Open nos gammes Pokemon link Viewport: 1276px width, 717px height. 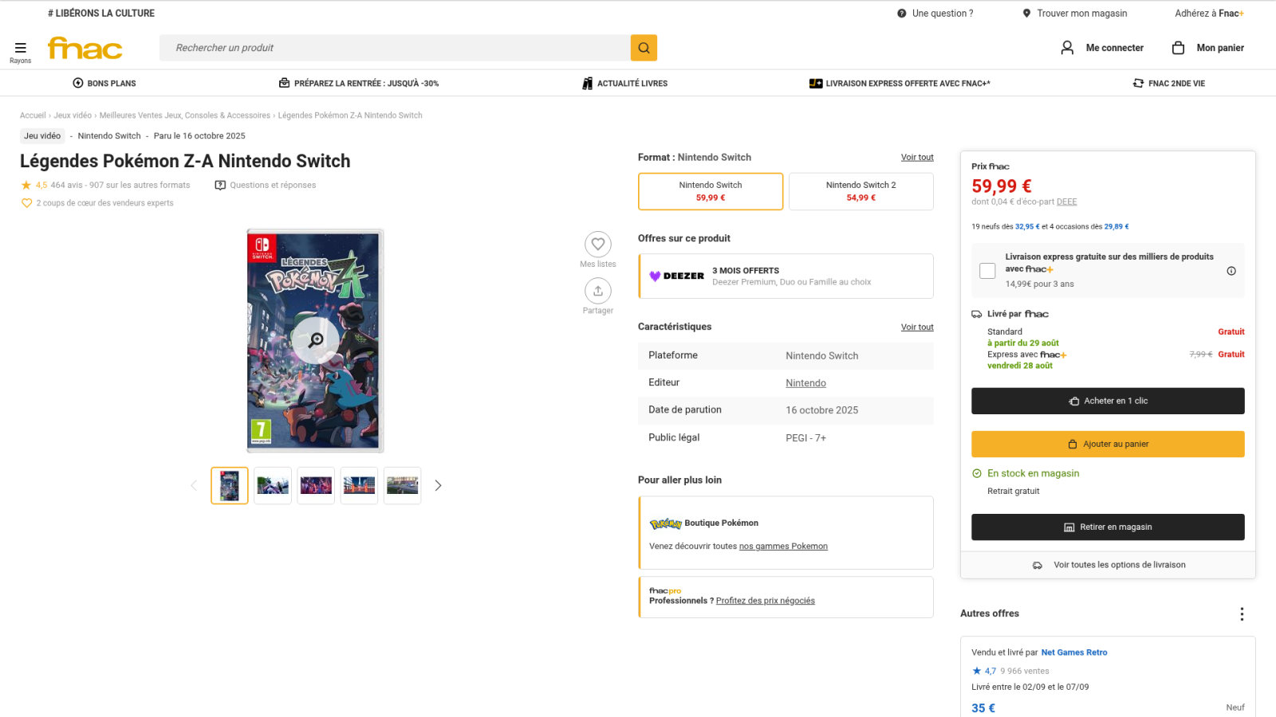pyautogui.click(x=783, y=547)
